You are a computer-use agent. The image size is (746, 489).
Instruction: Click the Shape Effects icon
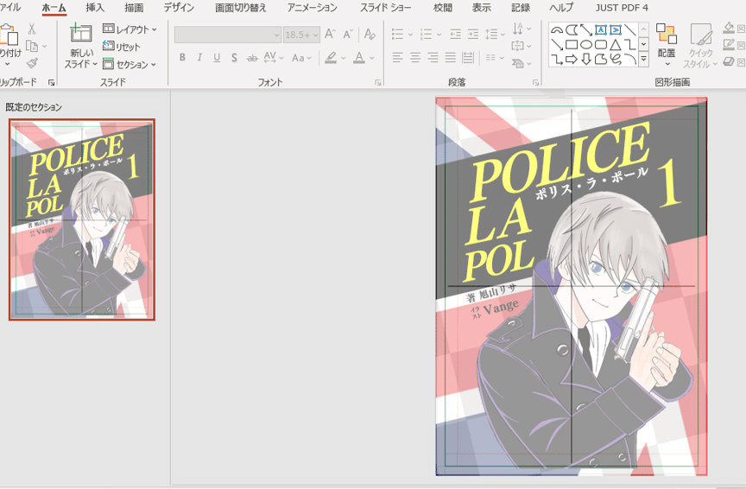729,61
